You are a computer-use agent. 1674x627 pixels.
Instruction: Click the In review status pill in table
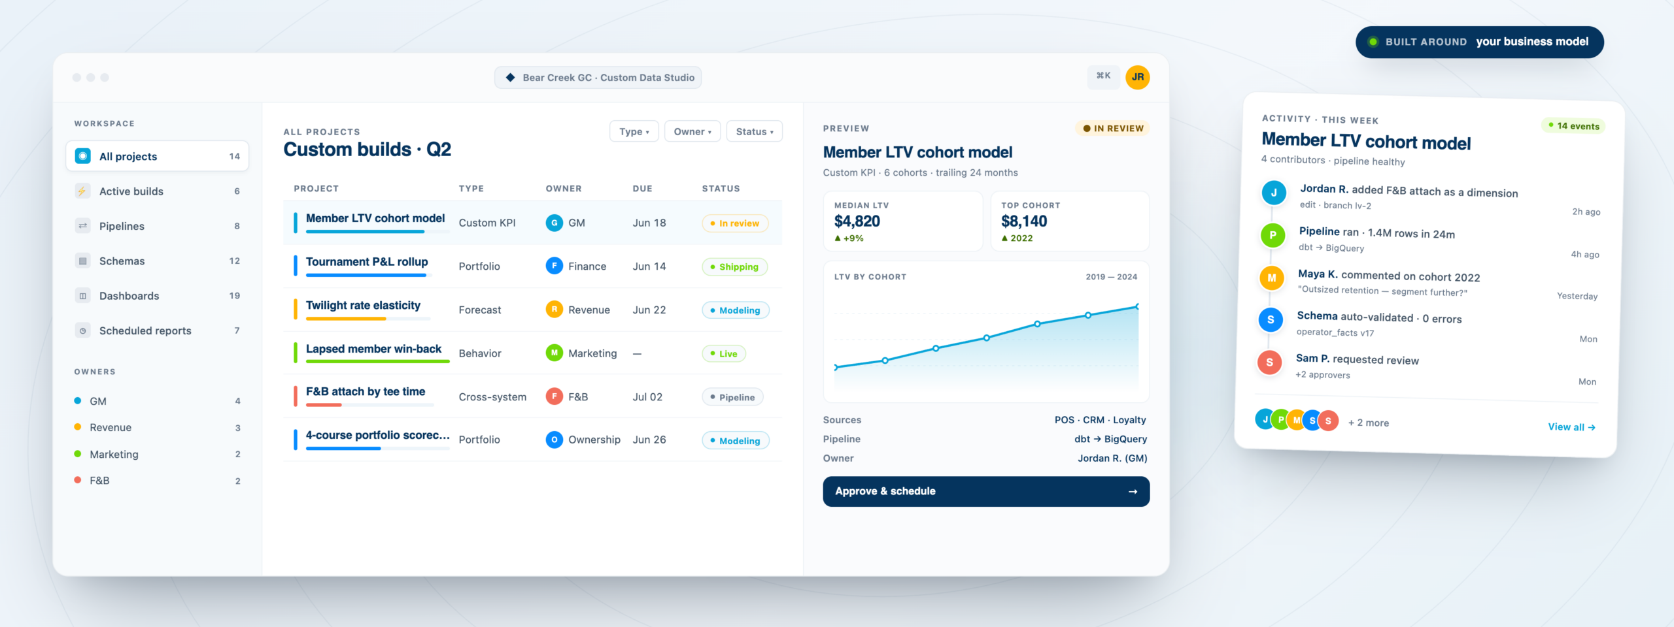point(735,223)
